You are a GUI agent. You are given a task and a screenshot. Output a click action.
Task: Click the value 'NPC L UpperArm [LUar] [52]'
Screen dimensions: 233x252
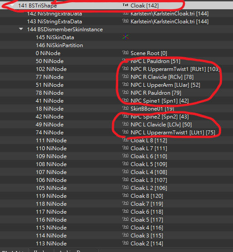(165, 85)
